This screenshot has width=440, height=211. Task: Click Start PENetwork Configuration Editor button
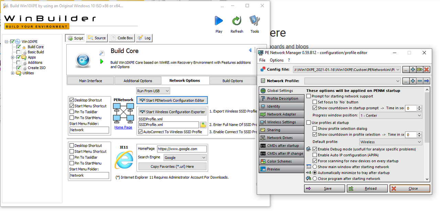click(x=172, y=100)
